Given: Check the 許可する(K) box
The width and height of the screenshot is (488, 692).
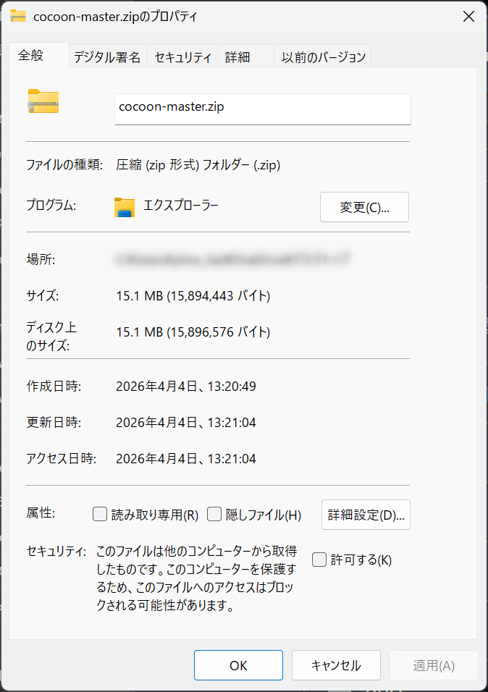Looking at the screenshot, I should click(x=319, y=560).
